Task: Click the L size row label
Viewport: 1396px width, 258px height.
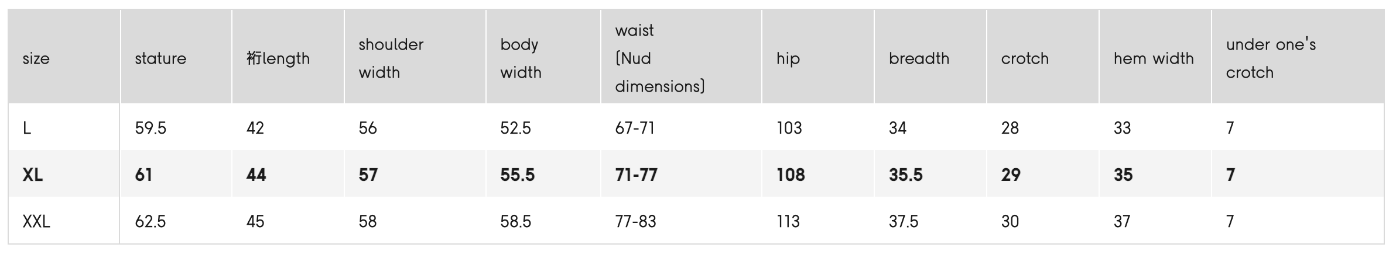Action: tap(27, 128)
